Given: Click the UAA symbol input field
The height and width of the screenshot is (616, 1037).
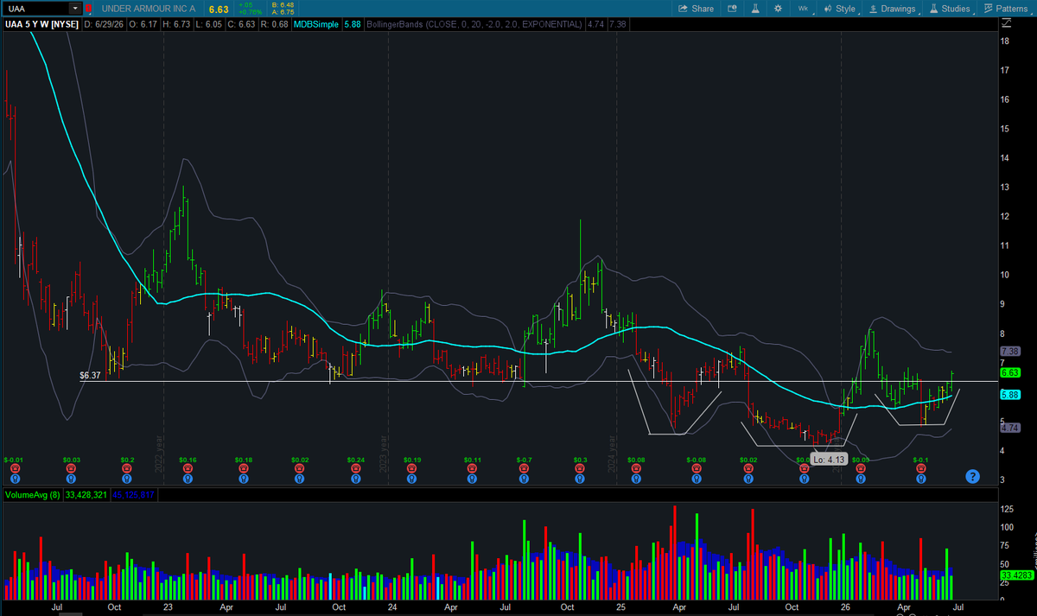Looking at the screenshot, I should tap(37, 9).
